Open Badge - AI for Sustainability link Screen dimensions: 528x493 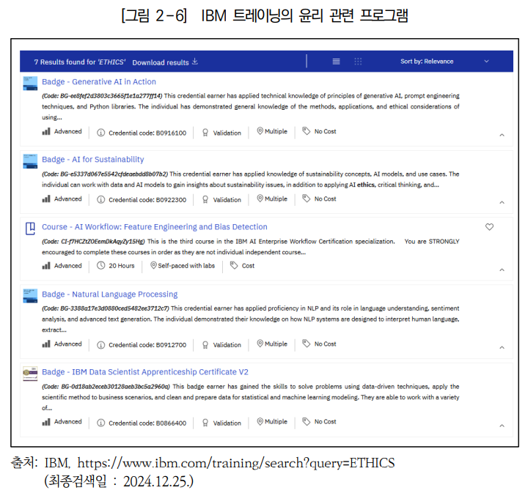(92, 160)
